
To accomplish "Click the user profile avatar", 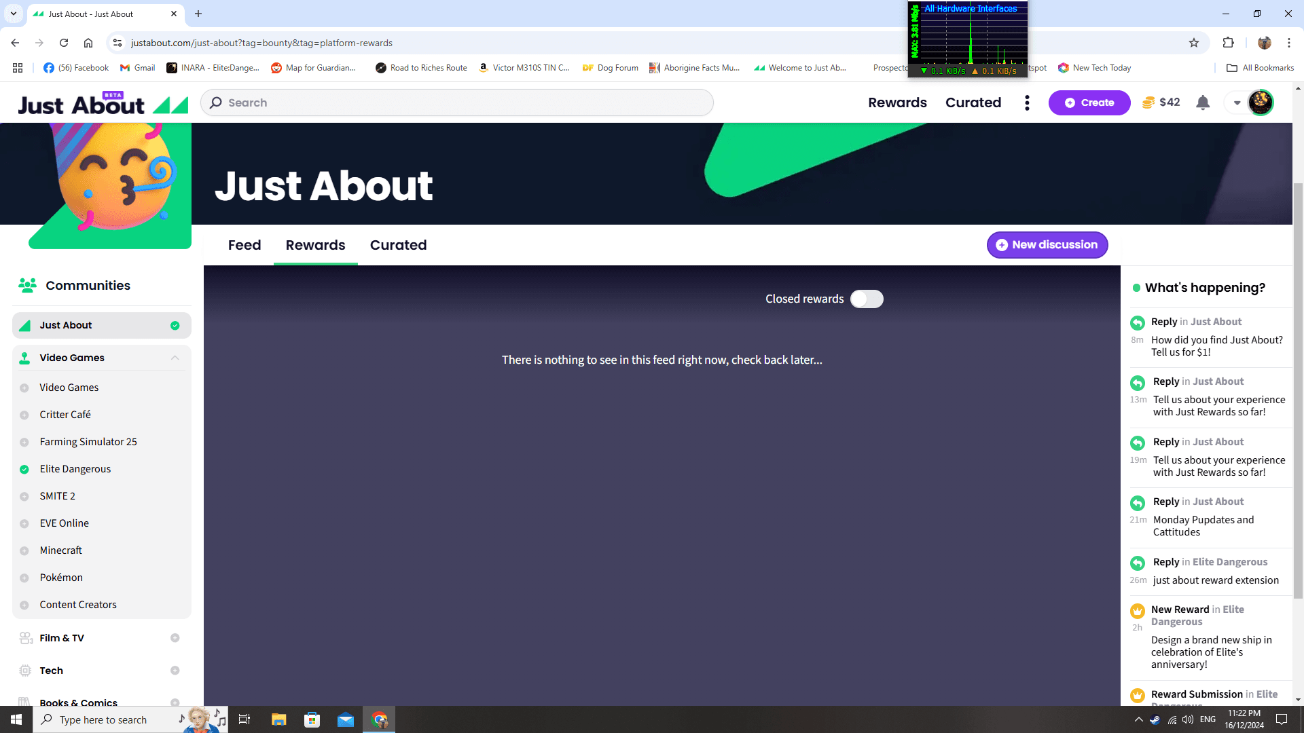I will [x=1261, y=102].
